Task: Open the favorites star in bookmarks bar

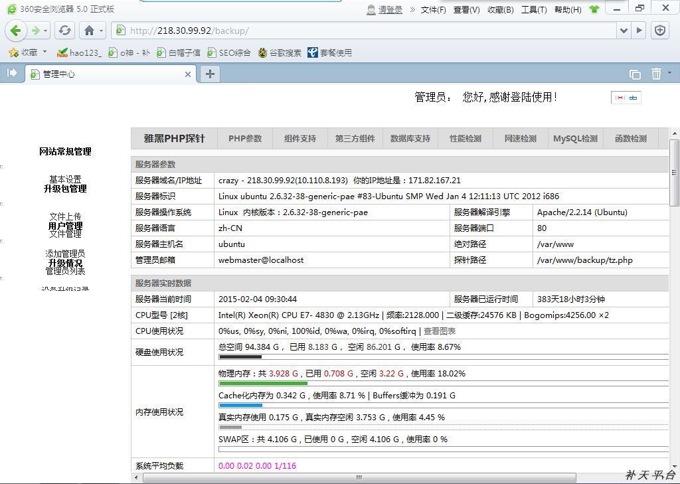Action: tap(13, 53)
